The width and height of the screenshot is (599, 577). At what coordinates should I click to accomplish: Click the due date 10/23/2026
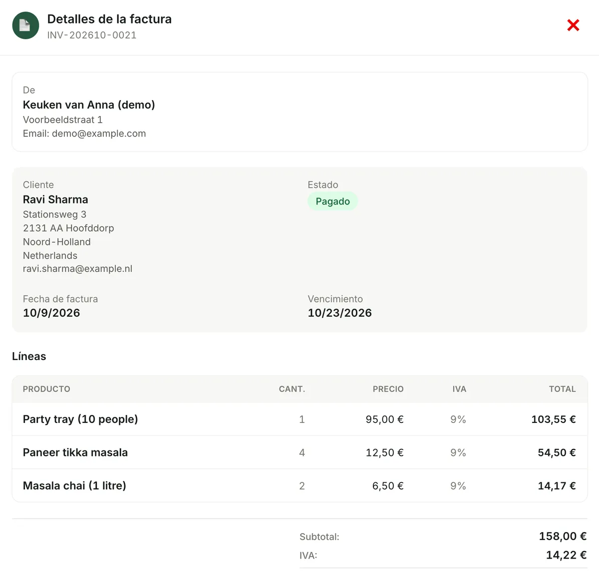pos(339,313)
